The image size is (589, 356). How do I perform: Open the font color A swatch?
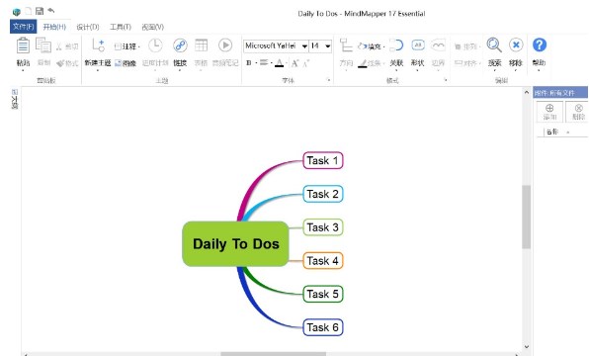[x=279, y=62]
